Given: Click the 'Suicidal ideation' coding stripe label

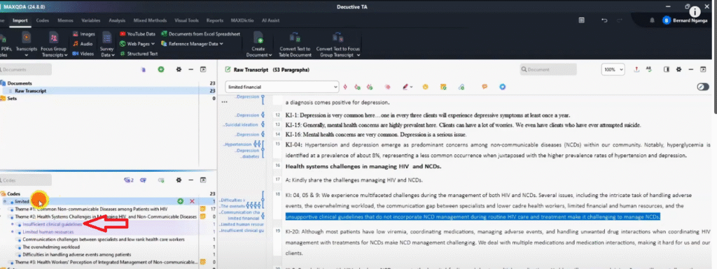Looking at the screenshot, I should click(x=241, y=124).
